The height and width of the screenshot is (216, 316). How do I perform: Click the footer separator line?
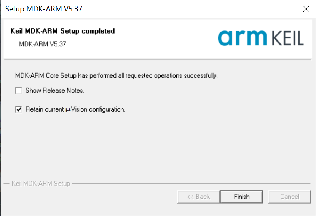pos(190,184)
